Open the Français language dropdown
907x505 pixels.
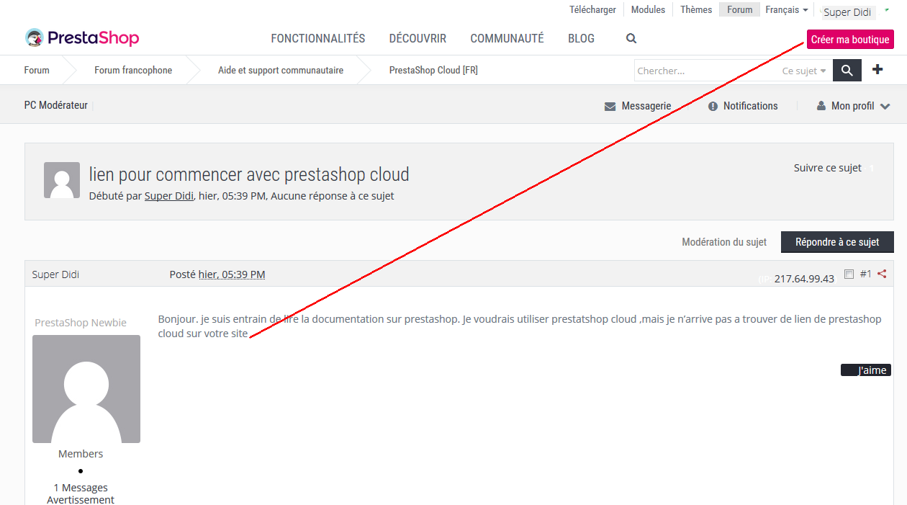pyautogui.click(x=786, y=10)
